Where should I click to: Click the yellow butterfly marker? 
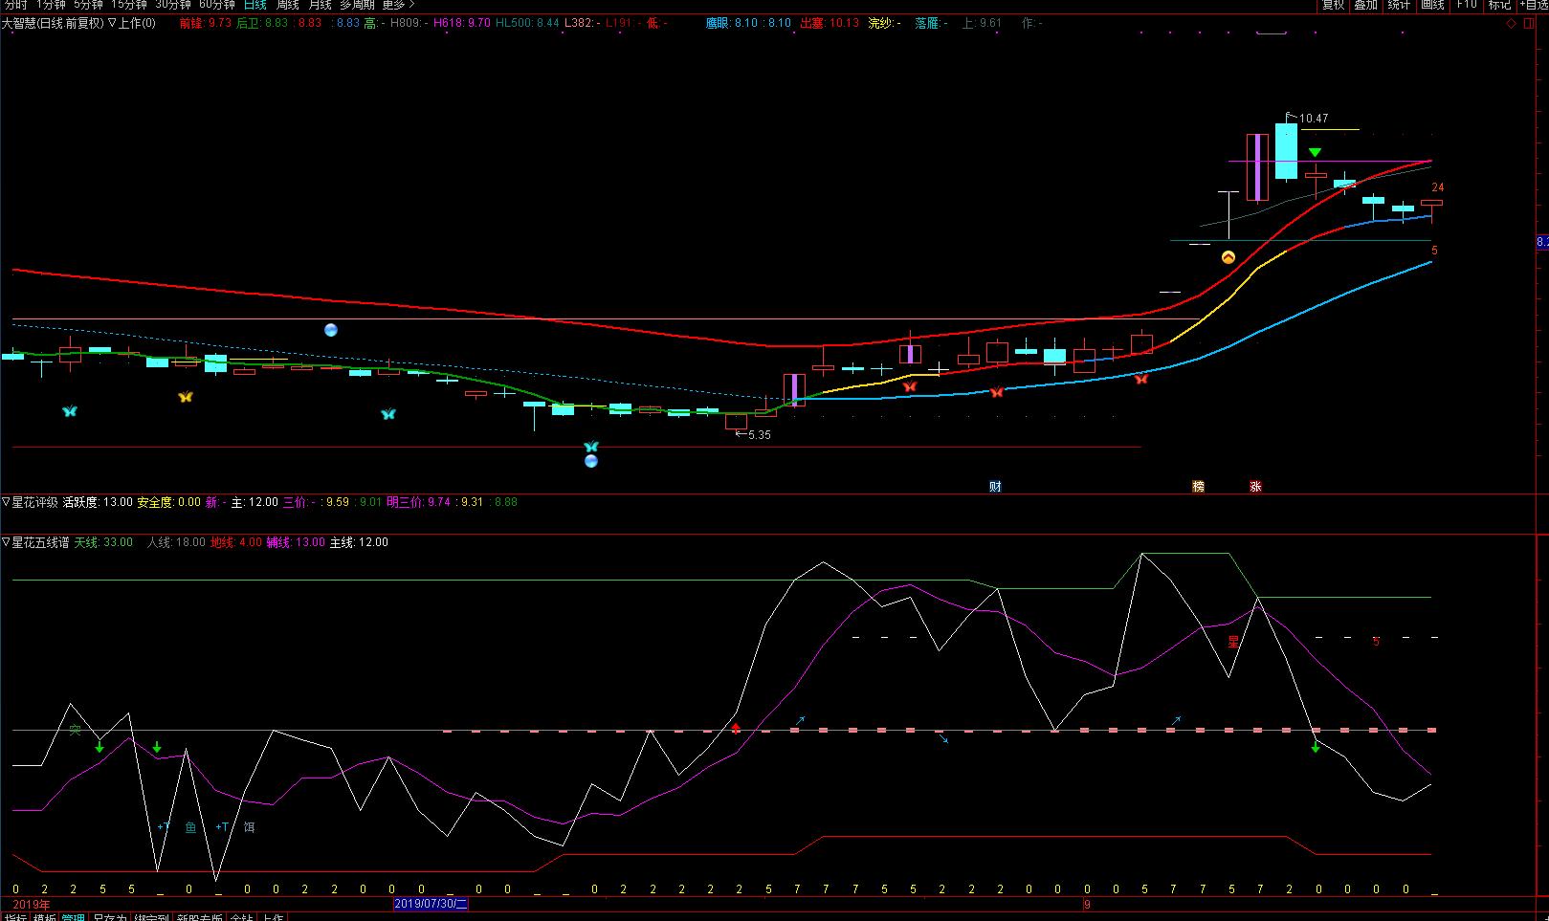coord(186,396)
